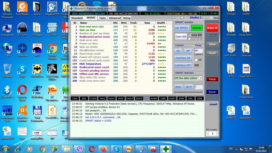Toggle the Save BIN checkbox
The height and width of the screenshot is (153, 272).
(x=189, y=35)
